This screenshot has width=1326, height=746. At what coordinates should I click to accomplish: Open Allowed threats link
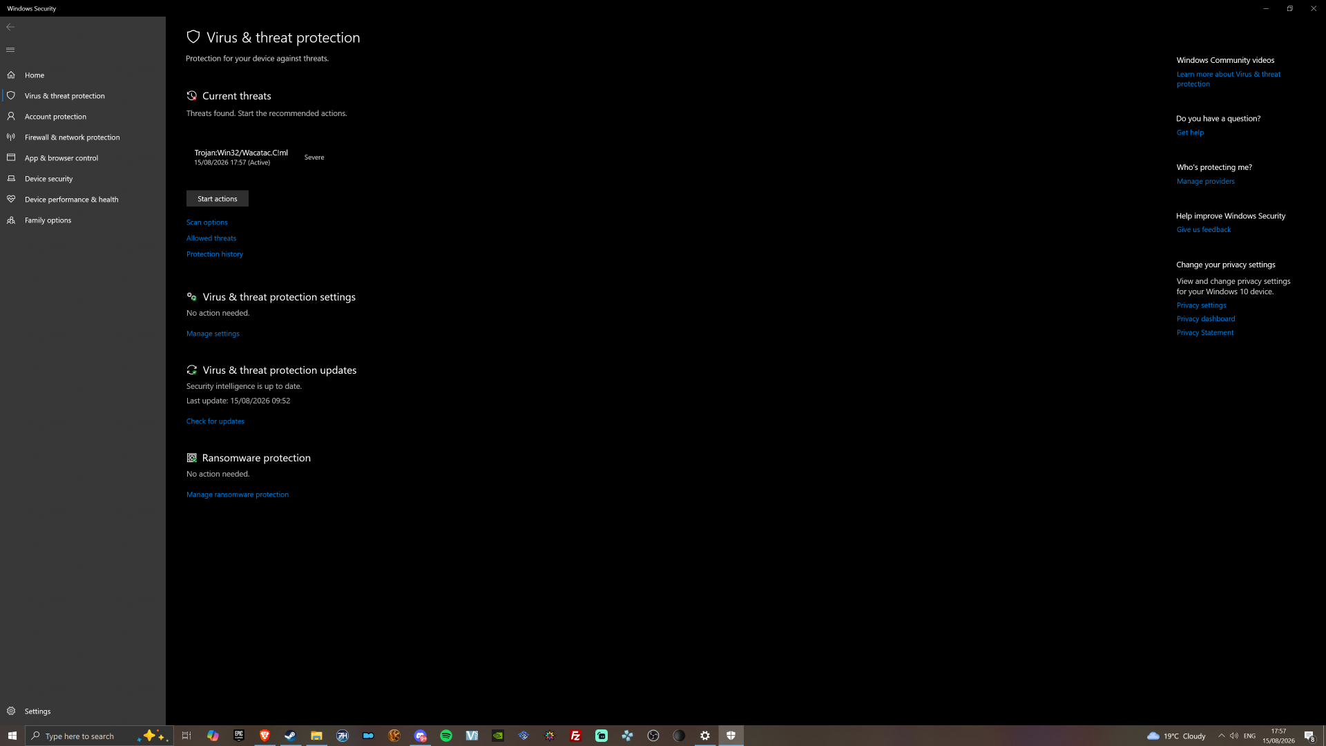(x=211, y=238)
